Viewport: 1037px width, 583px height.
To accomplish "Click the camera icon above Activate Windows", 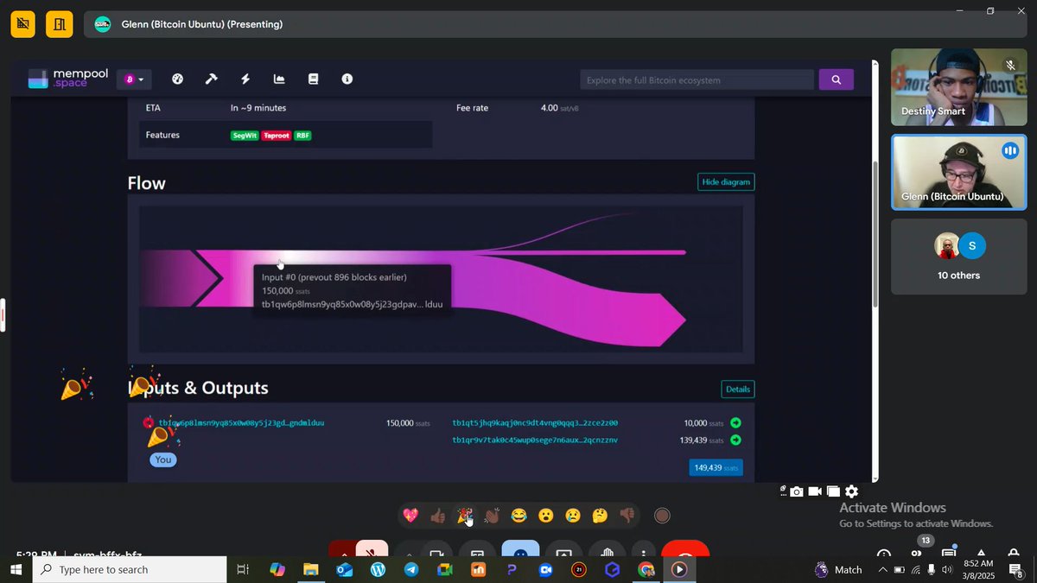I will (797, 491).
